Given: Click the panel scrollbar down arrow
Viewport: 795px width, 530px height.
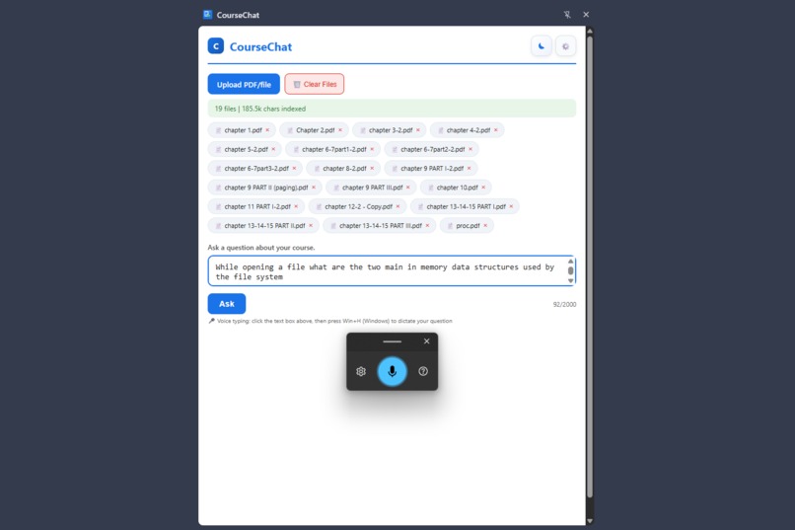Looking at the screenshot, I should (x=590, y=521).
